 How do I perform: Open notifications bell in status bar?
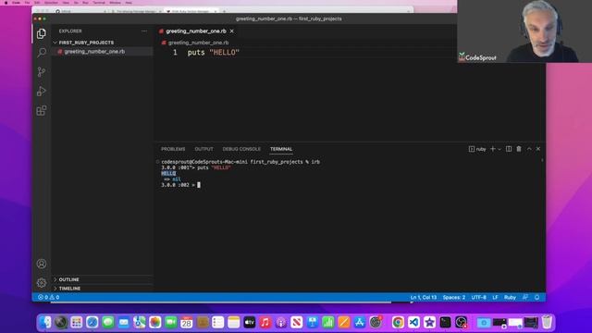click(536, 298)
